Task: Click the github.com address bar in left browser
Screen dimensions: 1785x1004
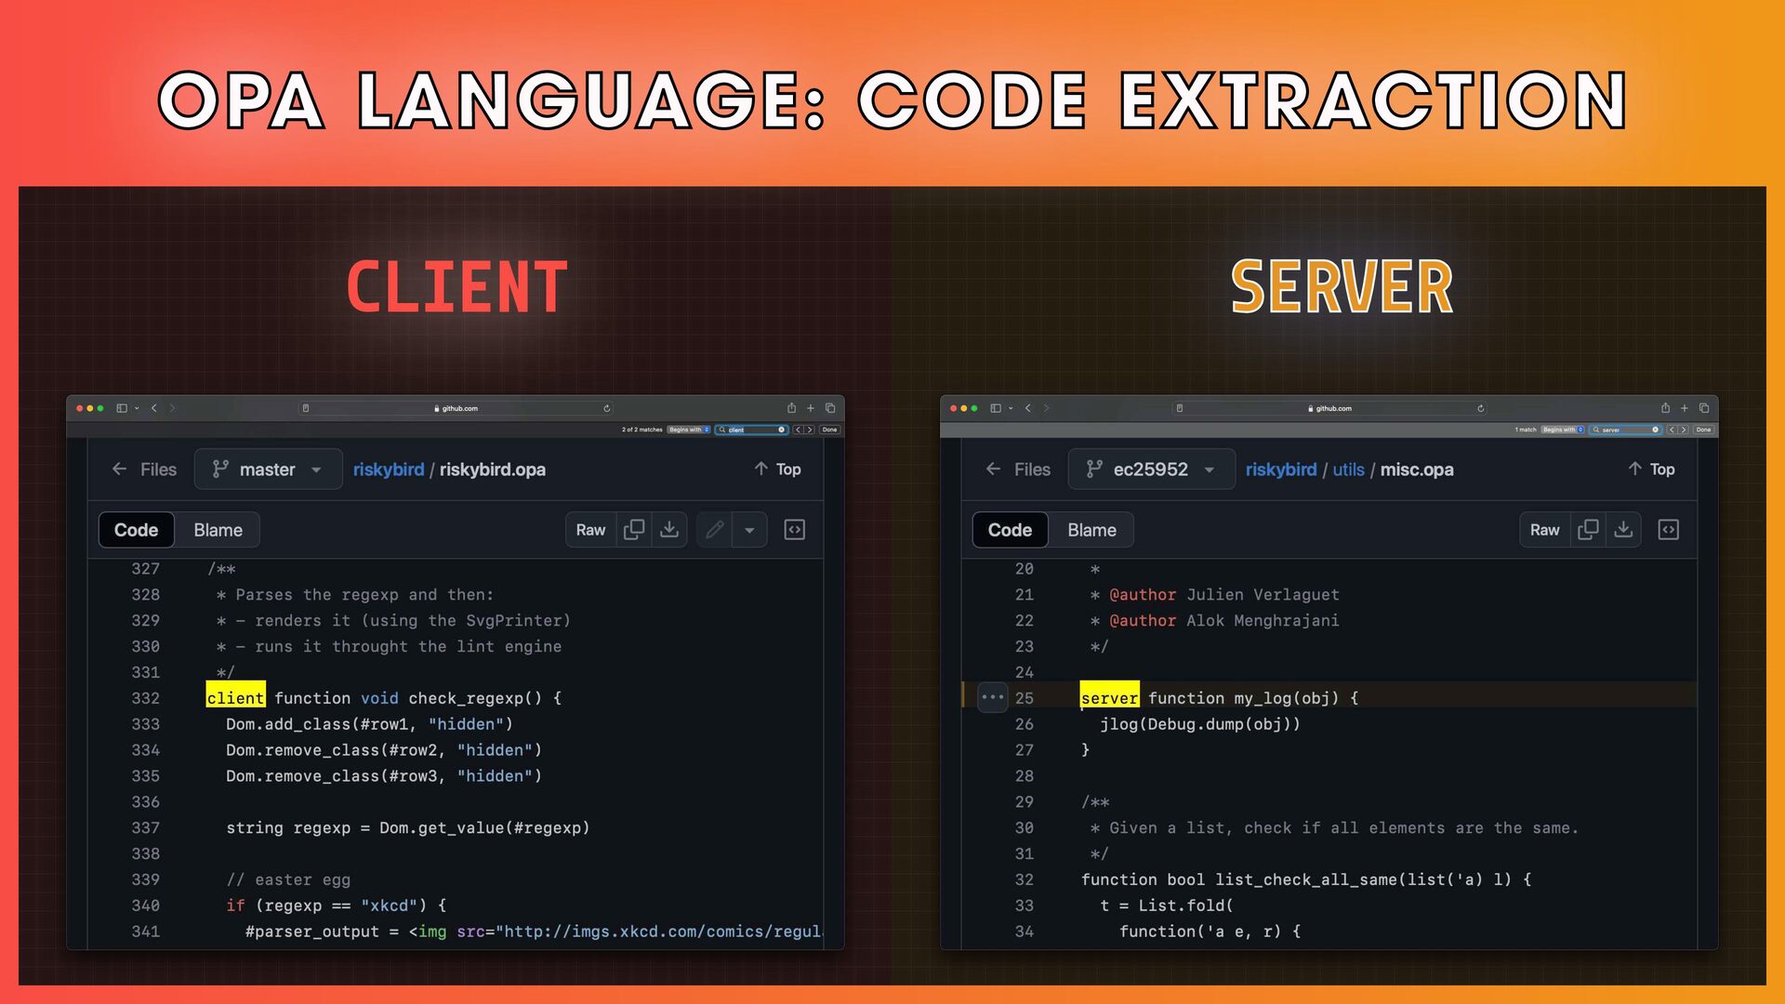Action: tap(456, 408)
